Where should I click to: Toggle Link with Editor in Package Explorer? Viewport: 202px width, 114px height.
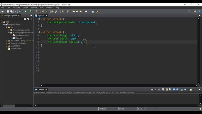tap(28, 19)
